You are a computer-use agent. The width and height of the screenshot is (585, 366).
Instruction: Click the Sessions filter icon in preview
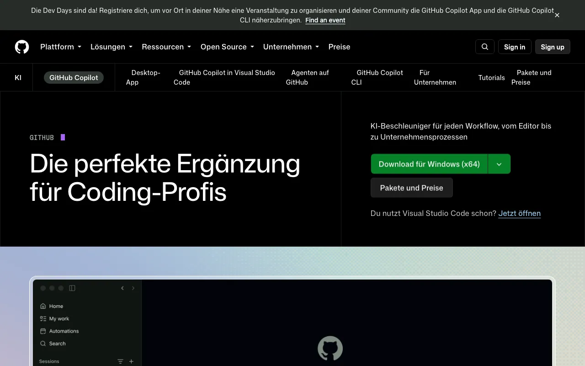(121, 361)
